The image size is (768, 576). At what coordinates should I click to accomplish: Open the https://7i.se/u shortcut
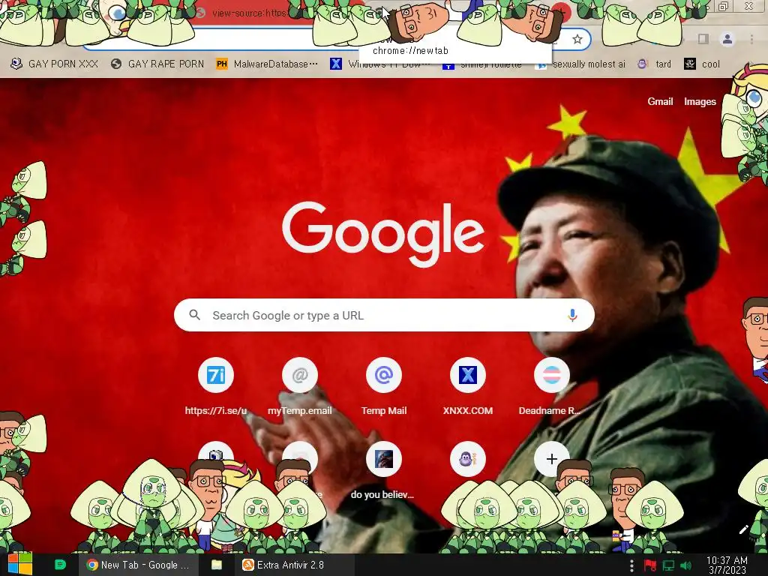[215, 387]
